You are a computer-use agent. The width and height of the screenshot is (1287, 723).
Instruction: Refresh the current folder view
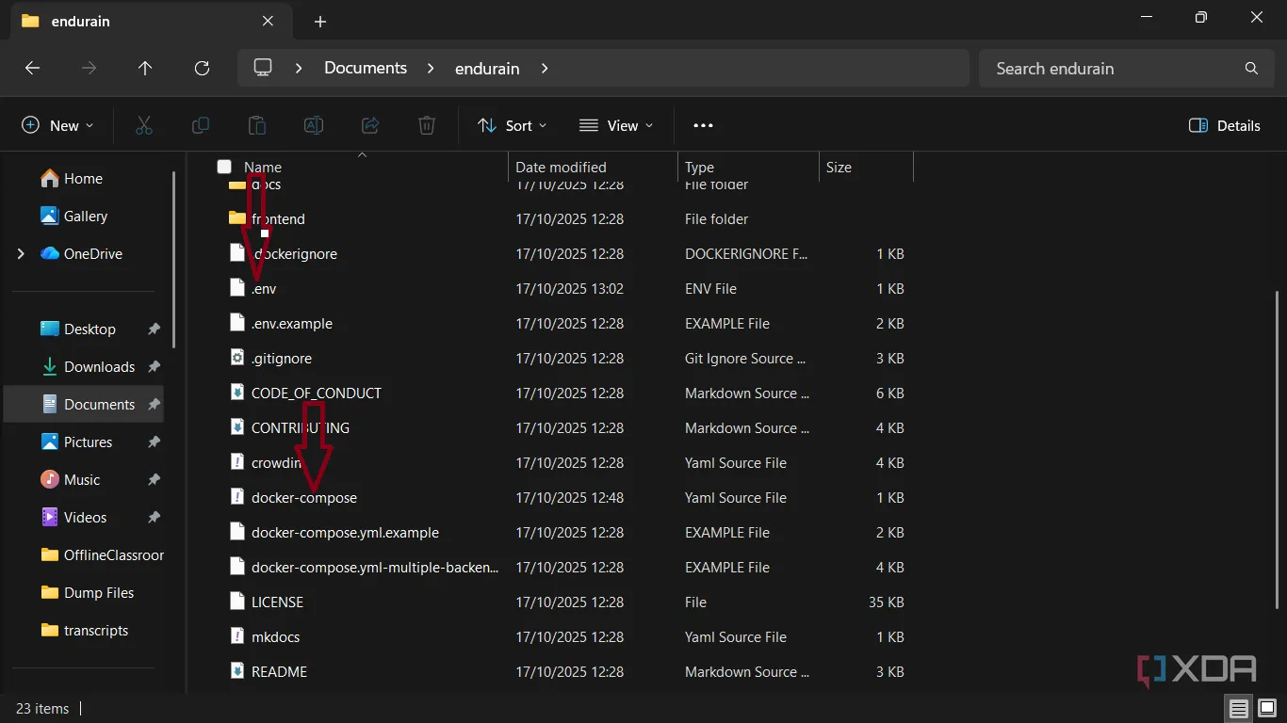click(x=202, y=68)
